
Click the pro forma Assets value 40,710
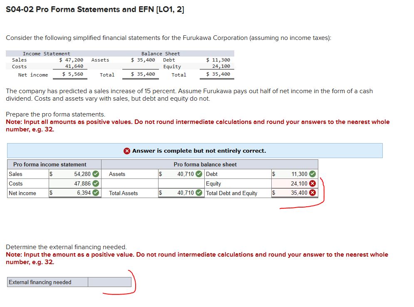pyautogui.click(x=186, y=174)
